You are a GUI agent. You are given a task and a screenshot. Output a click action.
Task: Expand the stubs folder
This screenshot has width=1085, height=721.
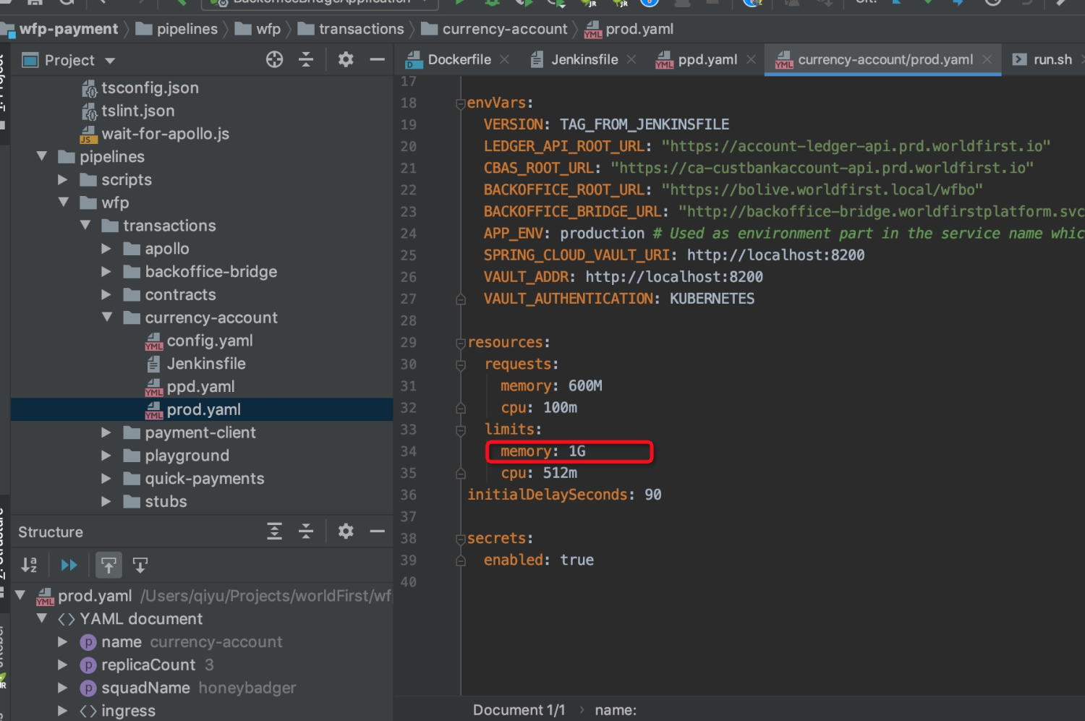[106, 501]
